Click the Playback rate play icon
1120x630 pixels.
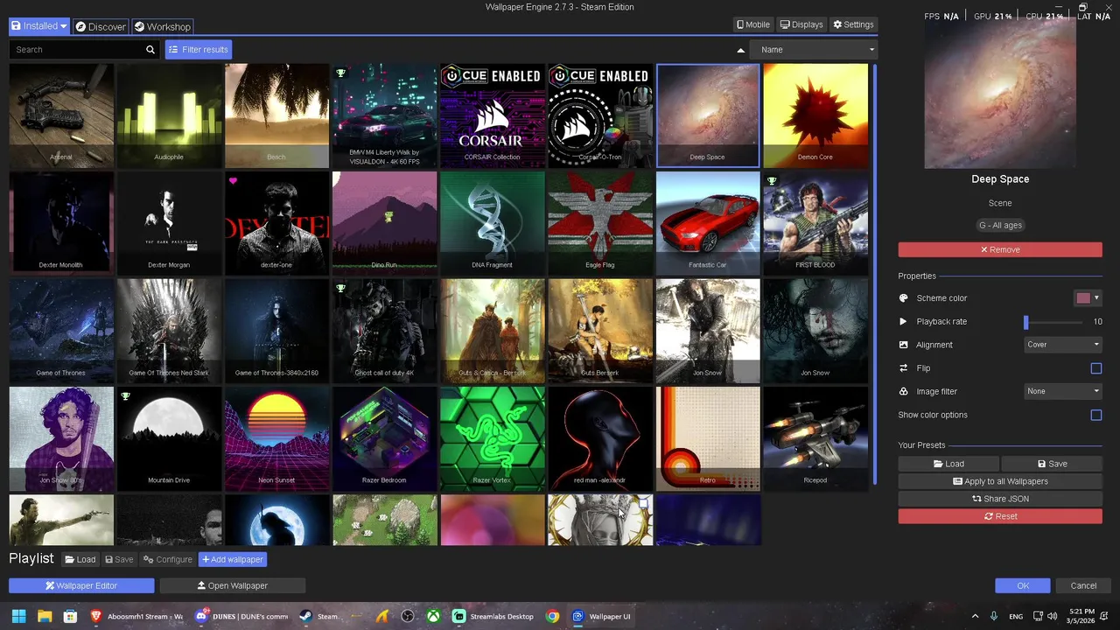904,321
